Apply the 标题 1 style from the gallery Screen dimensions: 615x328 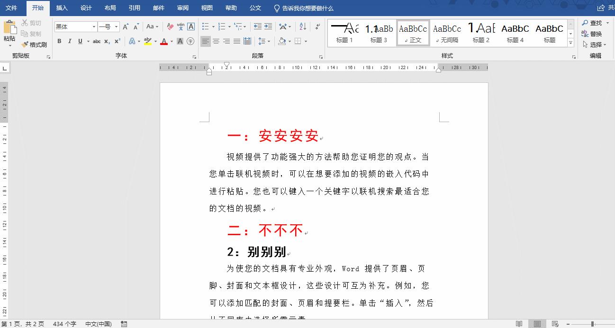pos(344,32)
